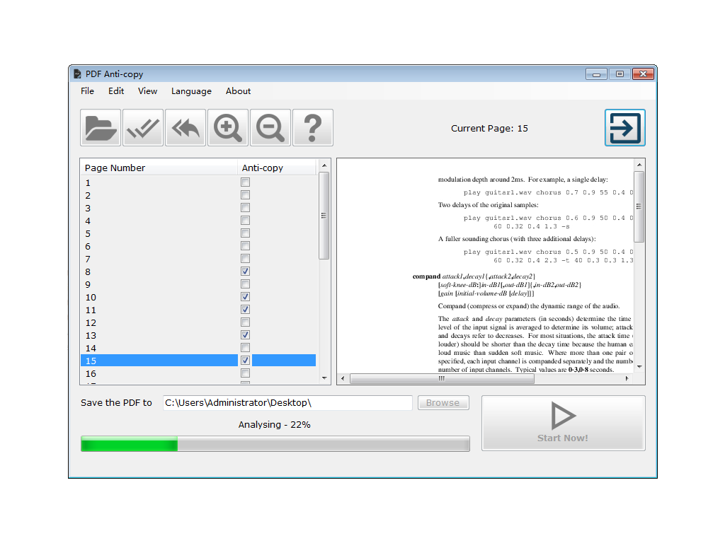Select page number 8 row

(x=198, y=272)
